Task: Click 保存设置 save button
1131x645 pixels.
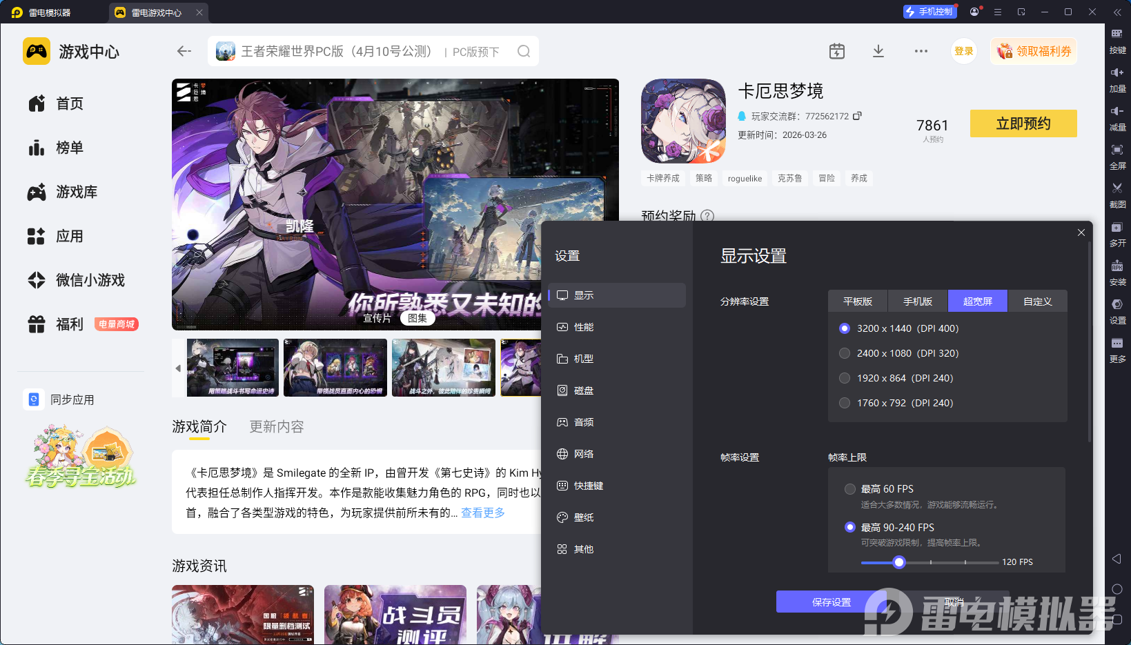Action: pos(832,602)
